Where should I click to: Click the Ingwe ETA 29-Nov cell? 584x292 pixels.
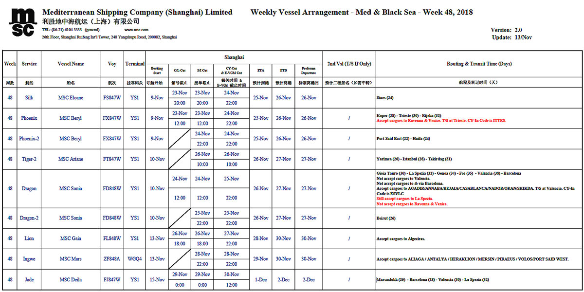[x=261, y=259]
